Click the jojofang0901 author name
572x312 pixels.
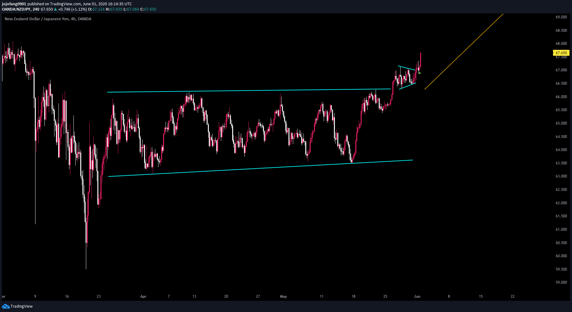pyautogui.click(x=14, y=4)
